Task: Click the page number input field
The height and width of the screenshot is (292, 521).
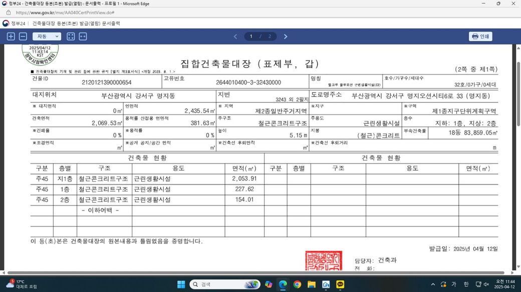Action: tap(252, 36)
